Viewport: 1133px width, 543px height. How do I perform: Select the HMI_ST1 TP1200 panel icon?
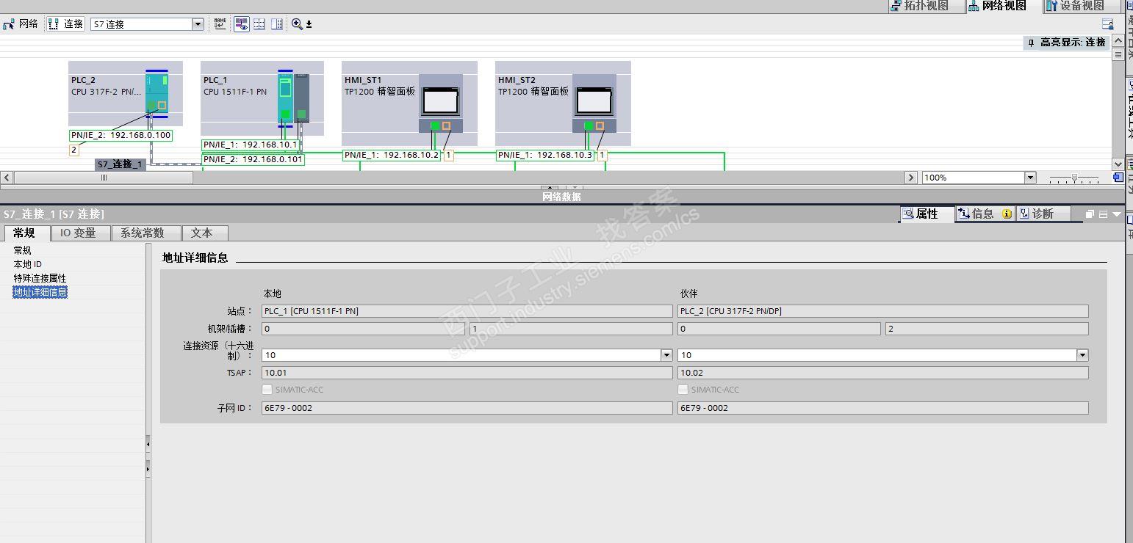click(441, 103)
